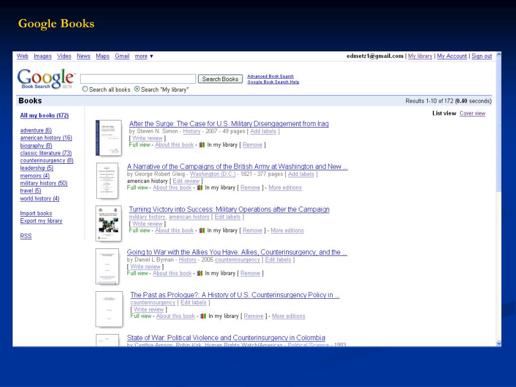
Task: Click the After the Surge cover thumbnail
Action: [x=109, y=138]
